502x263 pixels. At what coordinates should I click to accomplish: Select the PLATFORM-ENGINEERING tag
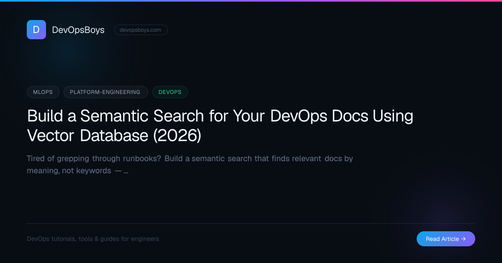pyautogui.click(x=106, y=92)
